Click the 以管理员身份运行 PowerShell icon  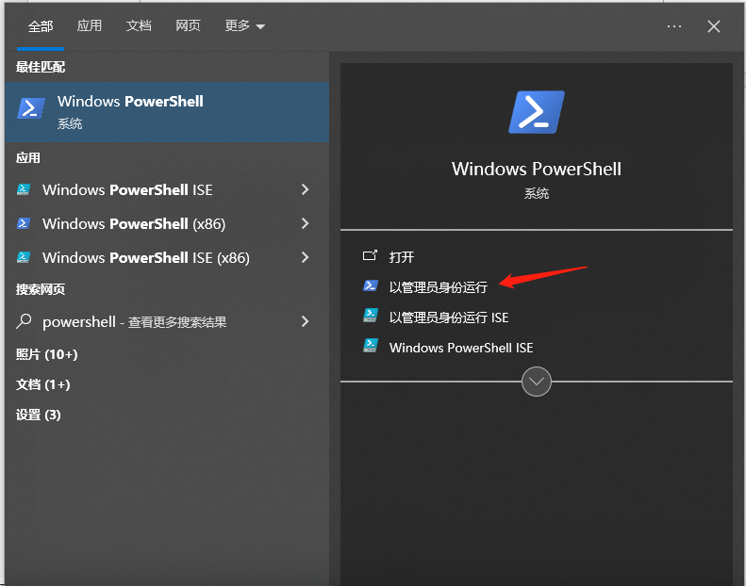click(370, 285)
